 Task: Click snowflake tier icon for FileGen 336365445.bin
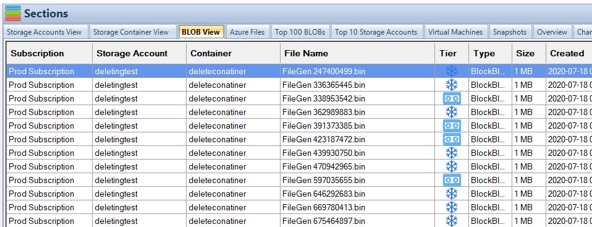pyautogui.click(x=452, y=85)
